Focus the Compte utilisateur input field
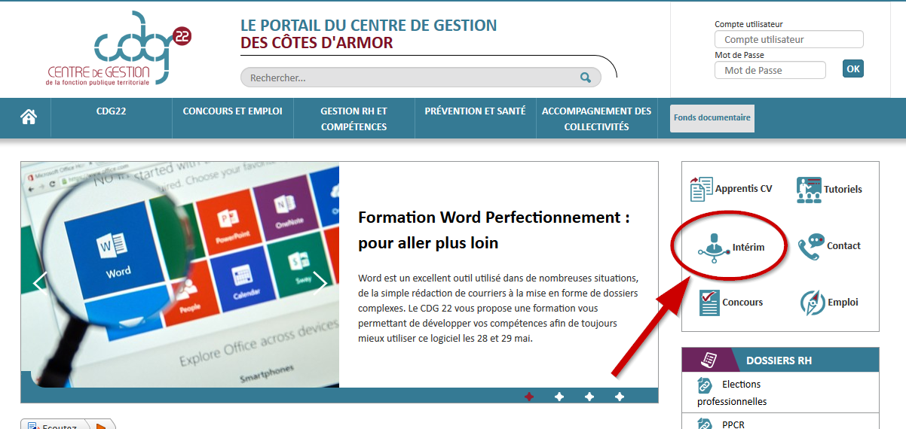The width and height of the screenshot is (906, 429). click(789, 39)
